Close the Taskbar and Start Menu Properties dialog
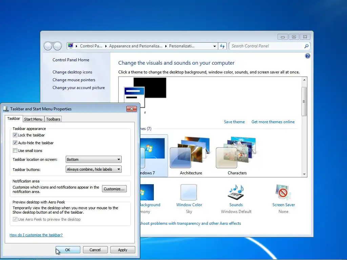The width and height of the screenshot is (347, 260). pos(131,109)
